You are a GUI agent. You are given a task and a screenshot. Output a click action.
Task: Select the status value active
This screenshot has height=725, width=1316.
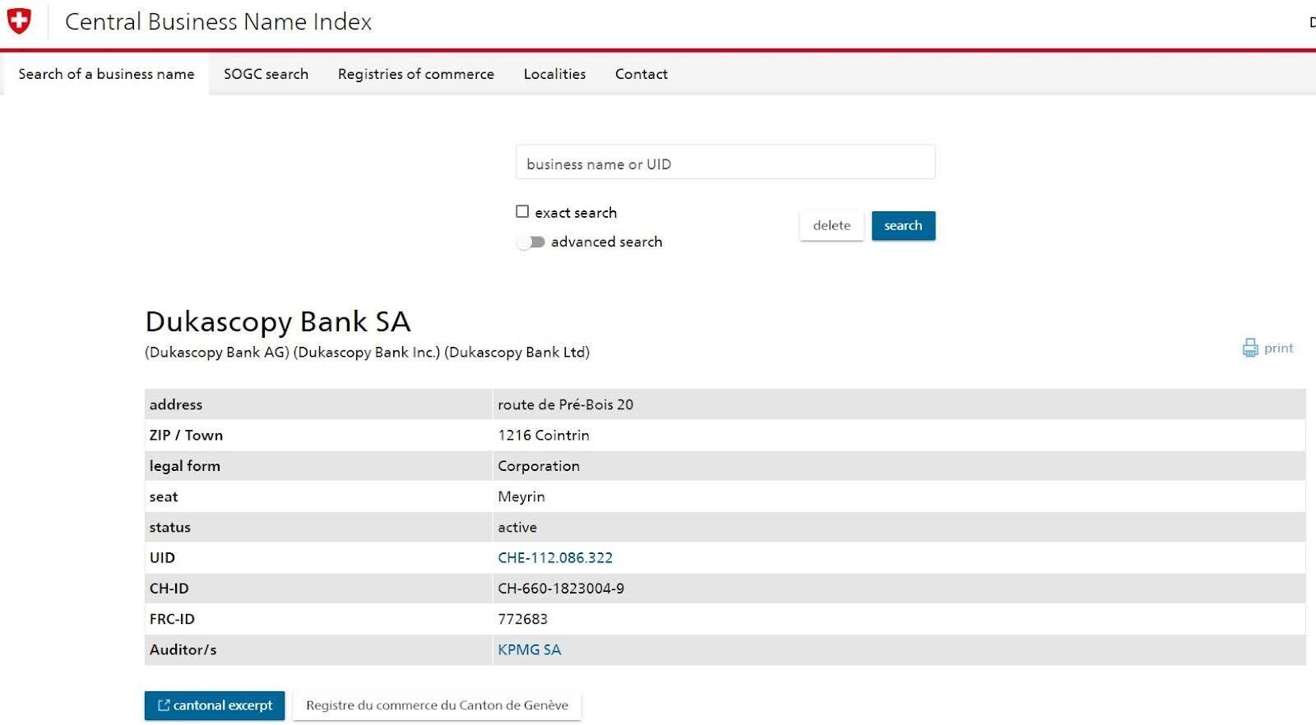click(x=517, y=527)
